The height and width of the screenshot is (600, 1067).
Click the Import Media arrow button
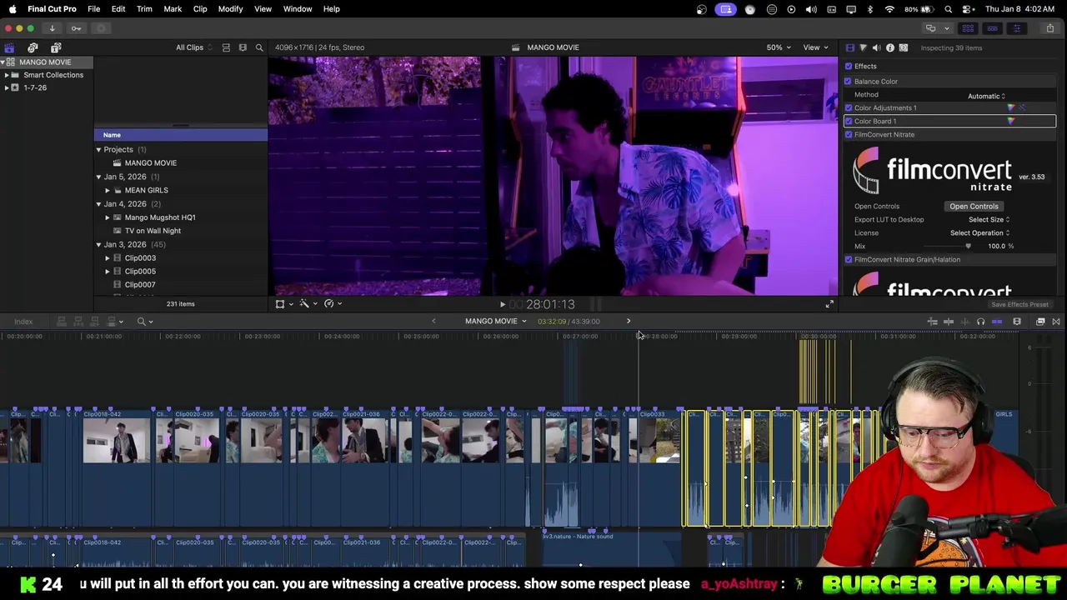click(52, 28)
